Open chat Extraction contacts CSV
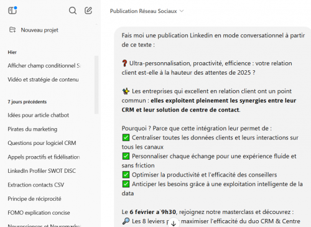The image size is (311, 227). 36,185
